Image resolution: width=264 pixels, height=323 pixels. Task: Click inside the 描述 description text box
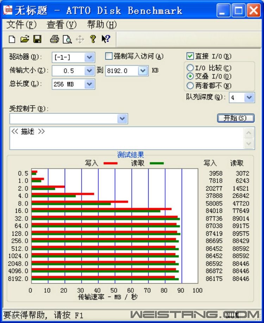point(126,138)
